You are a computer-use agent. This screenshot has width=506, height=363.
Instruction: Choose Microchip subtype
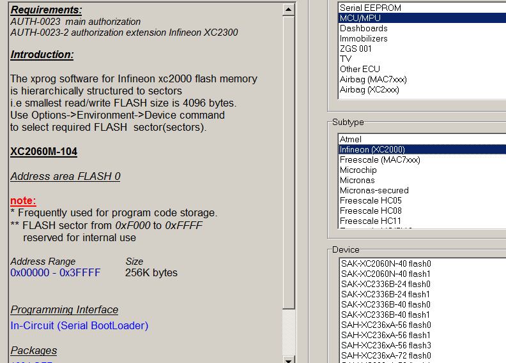coord(422,170)
